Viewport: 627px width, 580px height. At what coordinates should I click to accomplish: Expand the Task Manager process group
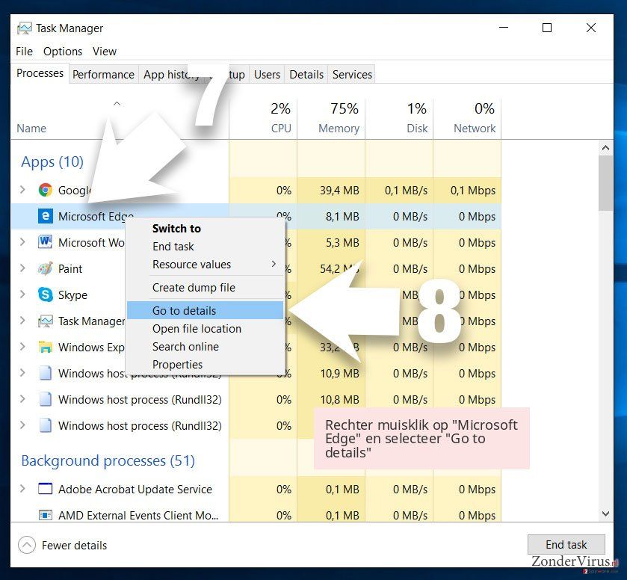[22, 321]
